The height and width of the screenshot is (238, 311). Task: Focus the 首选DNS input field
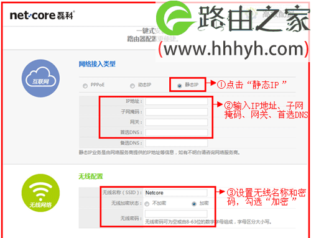(177, 132)
